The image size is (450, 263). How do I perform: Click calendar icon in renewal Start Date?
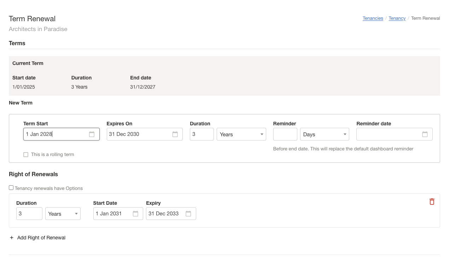point(135,214)
